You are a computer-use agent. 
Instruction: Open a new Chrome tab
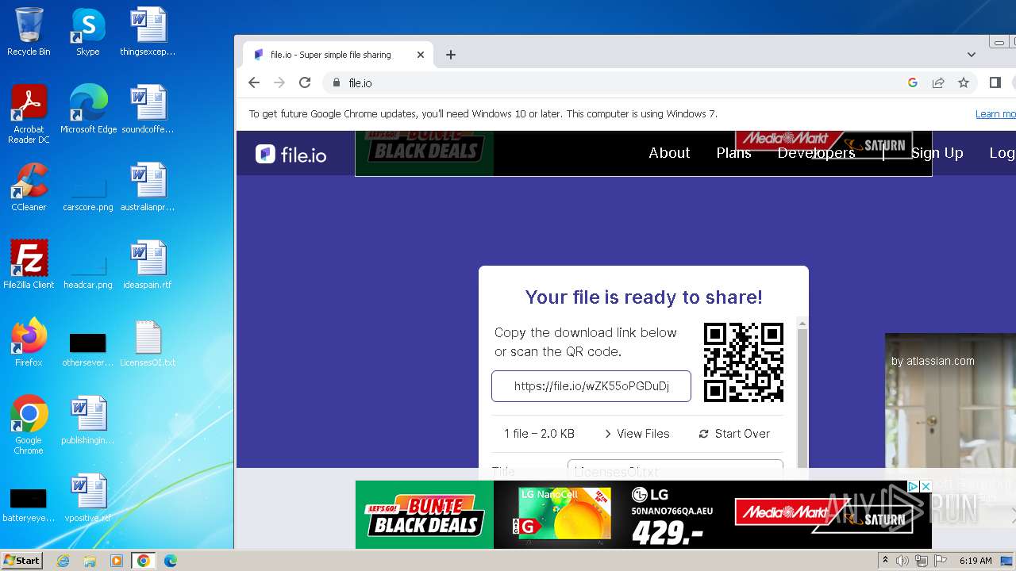click(x=451, y=55)
